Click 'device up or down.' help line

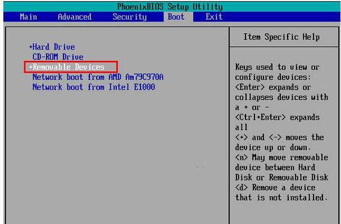click(273, 147)
